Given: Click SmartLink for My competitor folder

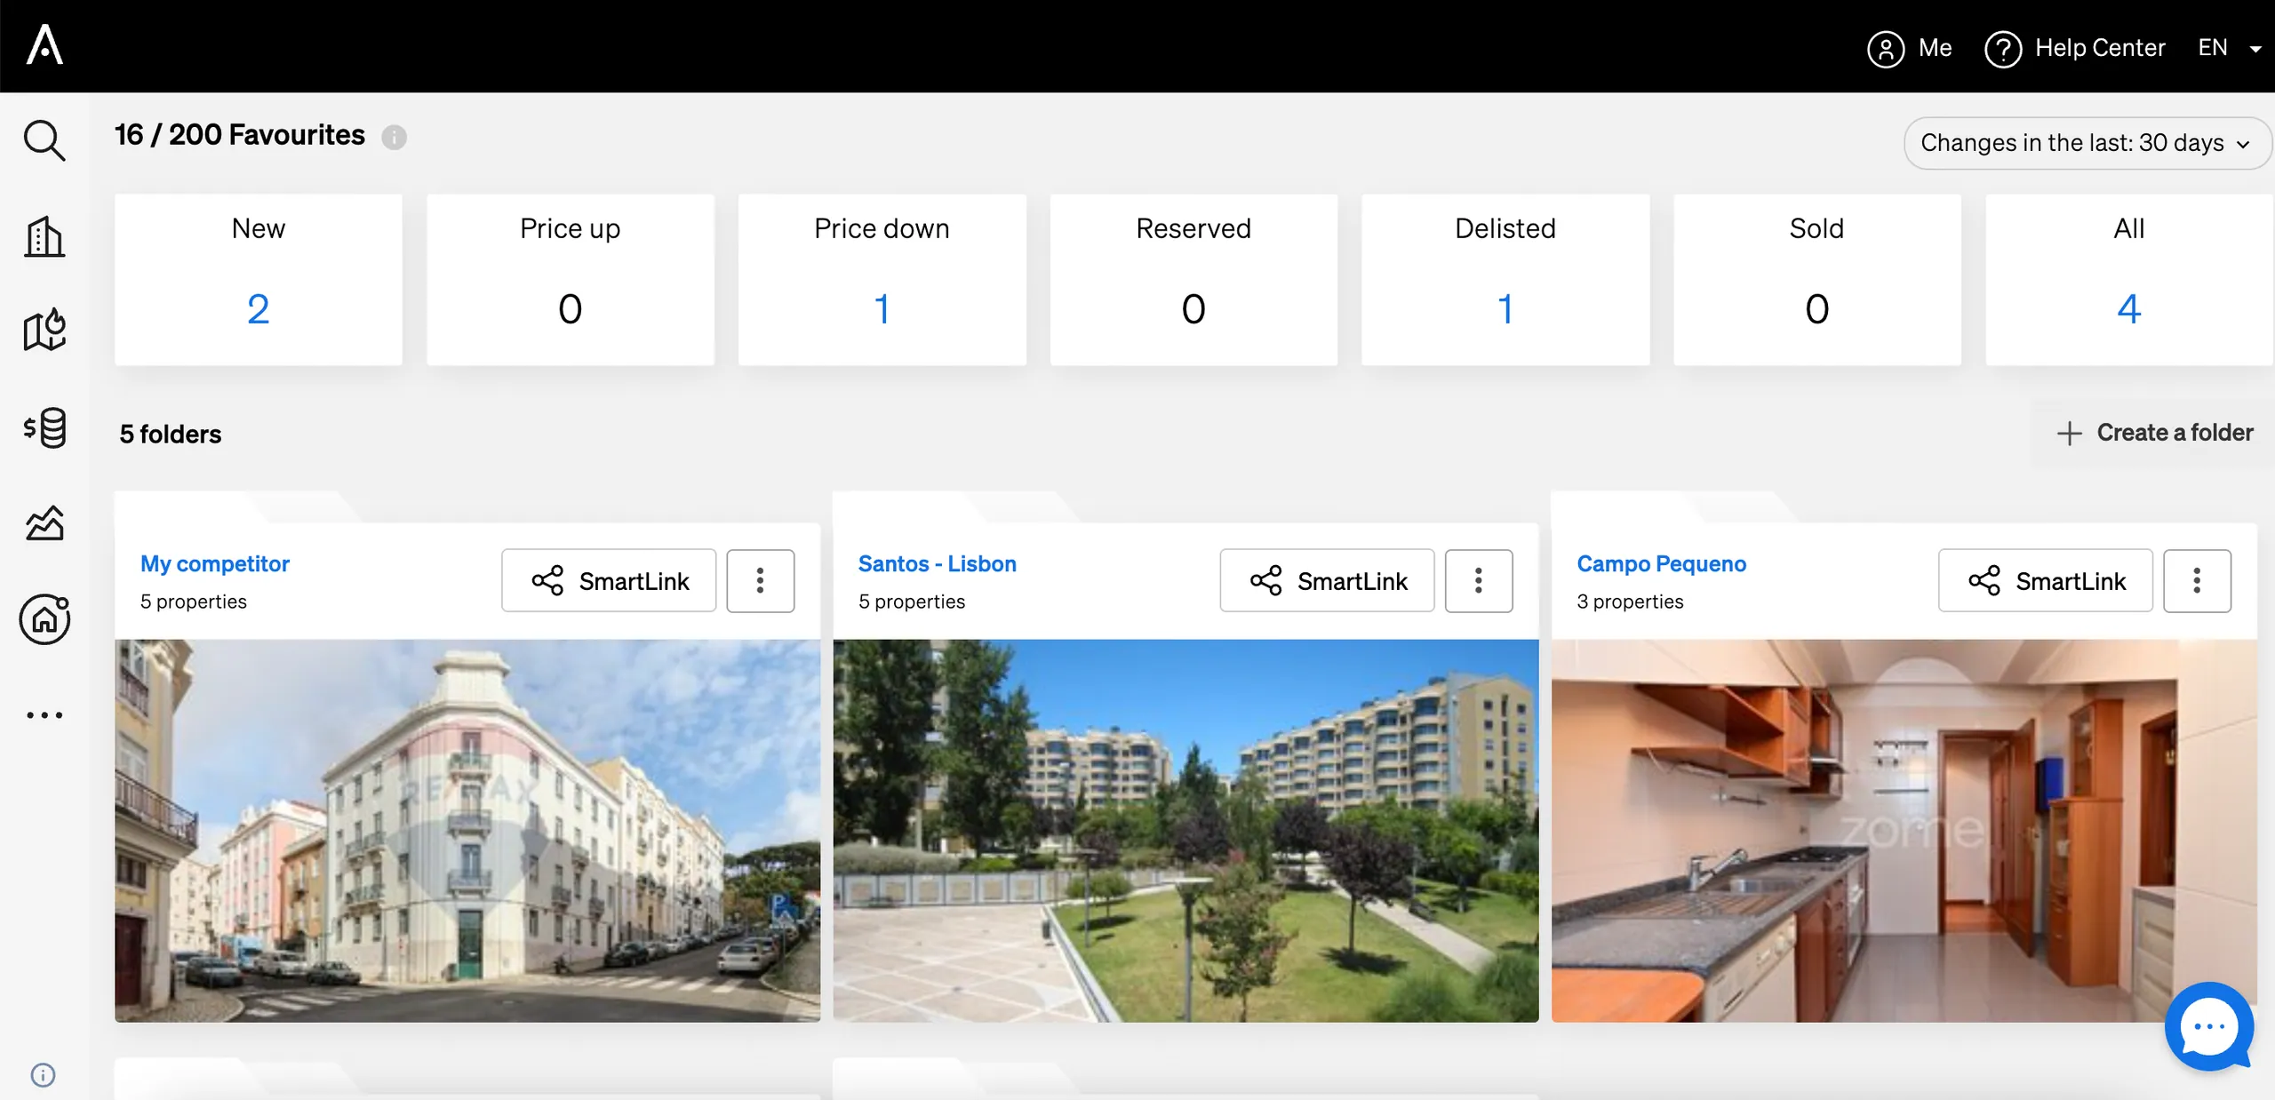Looking at the screenshot, I should click(x=609, y=581).
